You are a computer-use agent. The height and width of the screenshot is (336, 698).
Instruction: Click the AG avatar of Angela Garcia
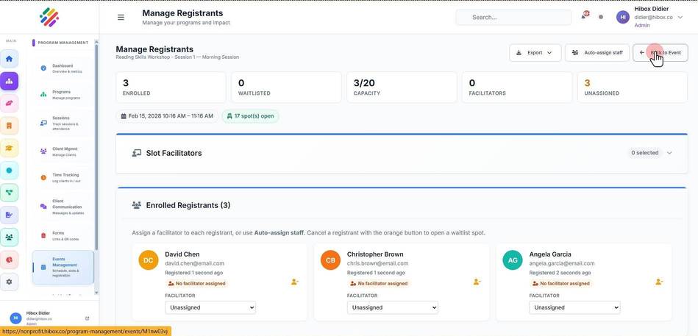pos(513,260)
